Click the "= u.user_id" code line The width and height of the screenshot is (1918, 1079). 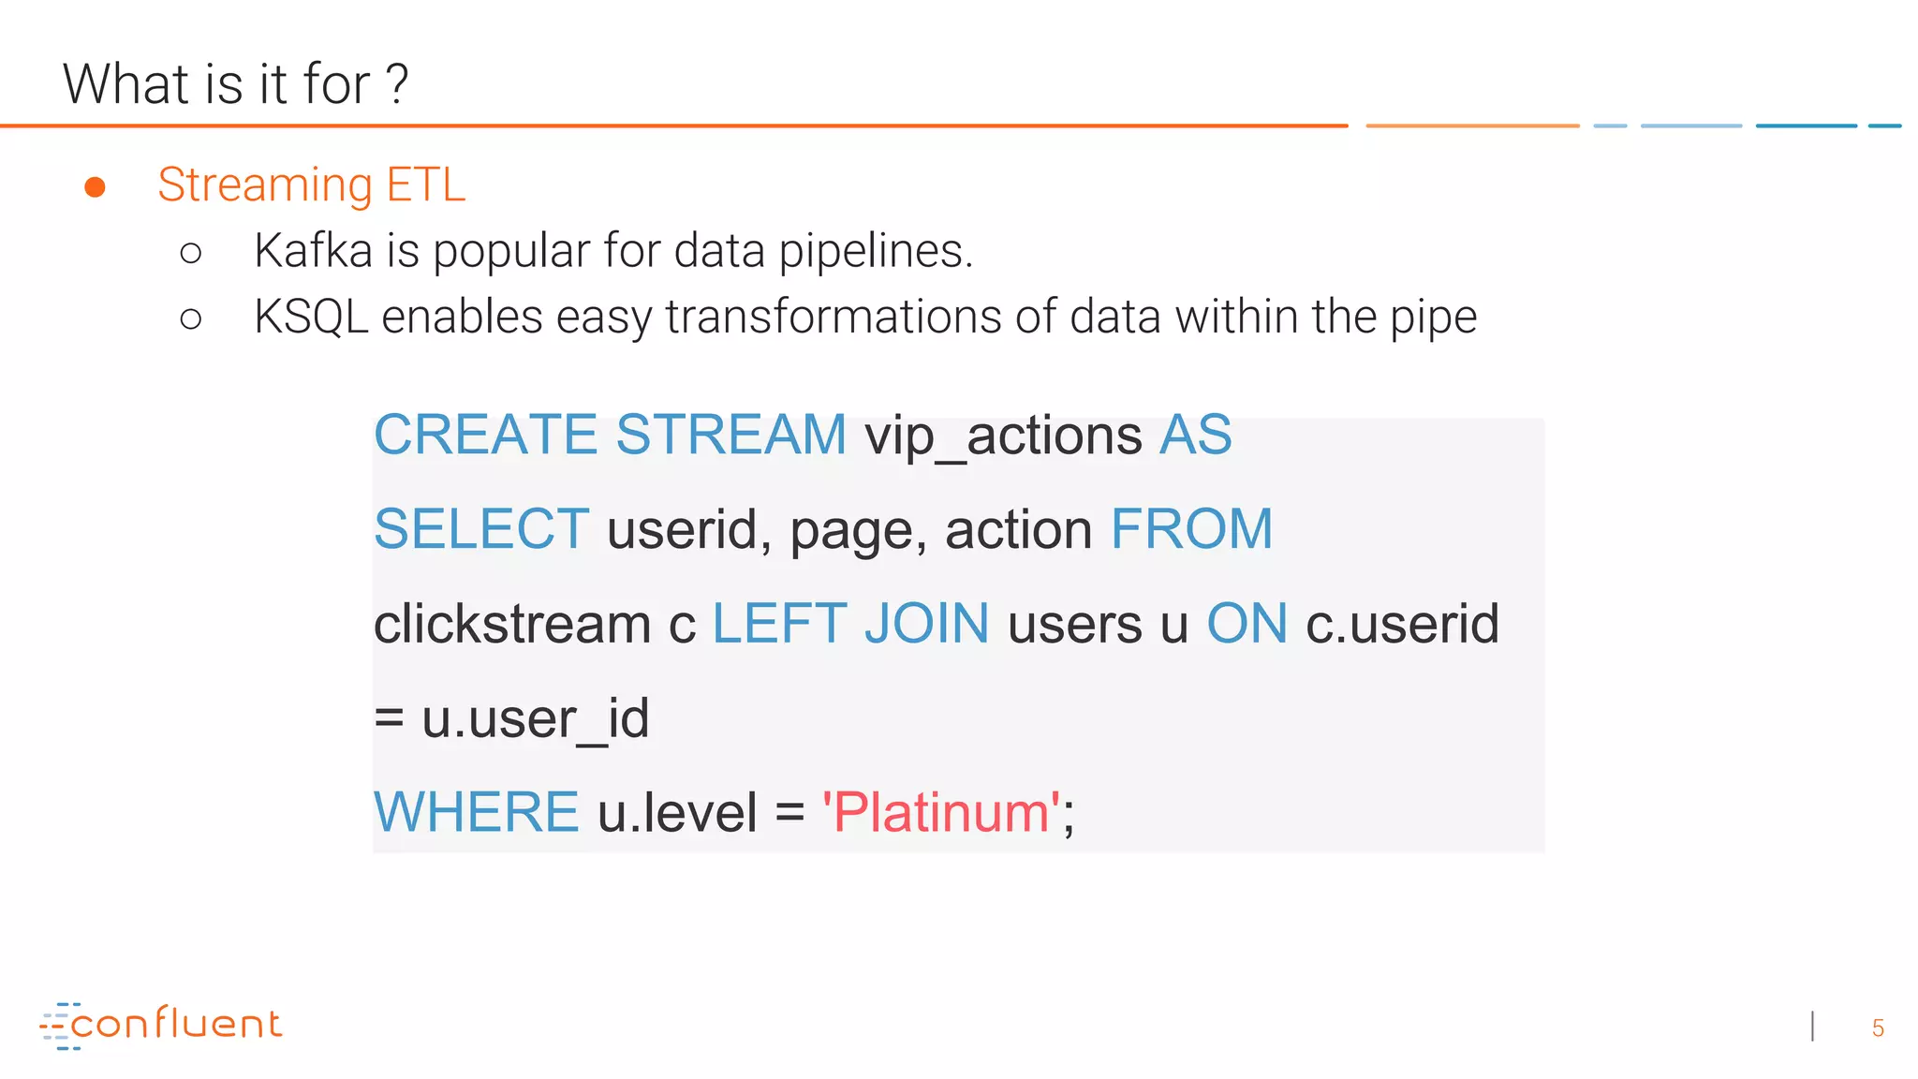click(x=511, y=718)
